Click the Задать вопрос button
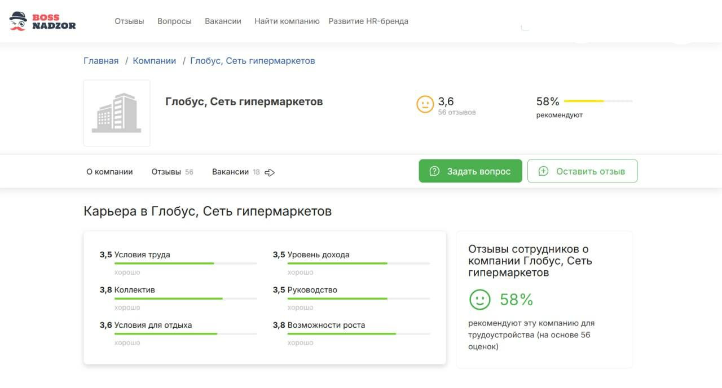Viewport: 722px width, 388px height. 470,171
